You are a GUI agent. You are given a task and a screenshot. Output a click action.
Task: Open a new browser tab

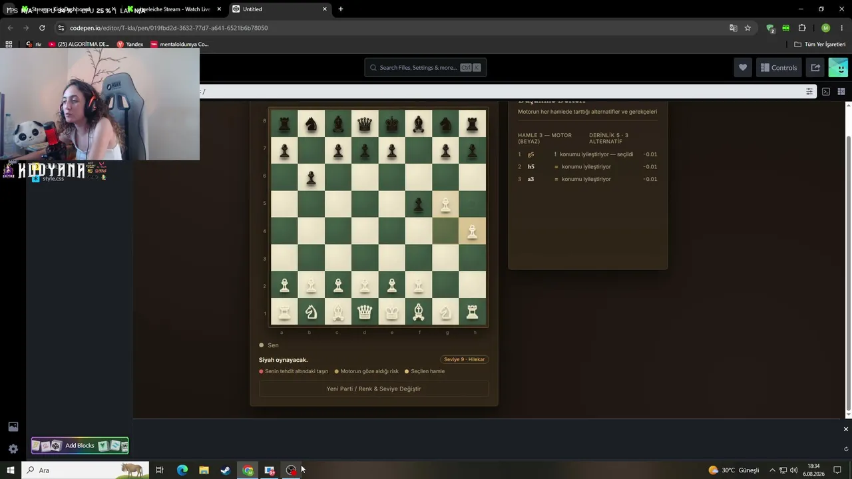(x=341, y=9)
